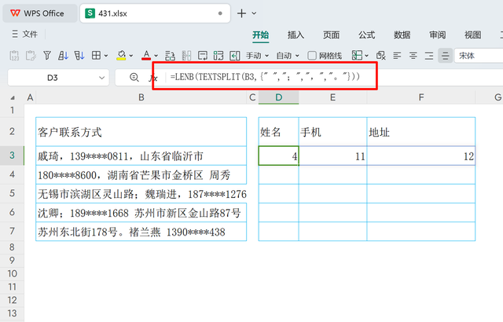This screenshot has height=322, width=503.
Task: Click the 姓名 header cell
Action: click(278, 132)
